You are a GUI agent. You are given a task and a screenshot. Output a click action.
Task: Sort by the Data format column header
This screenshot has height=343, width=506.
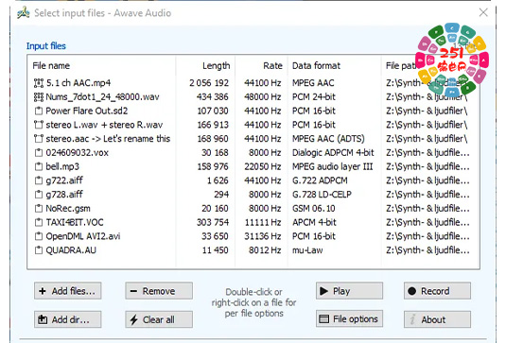coord(316,66)
